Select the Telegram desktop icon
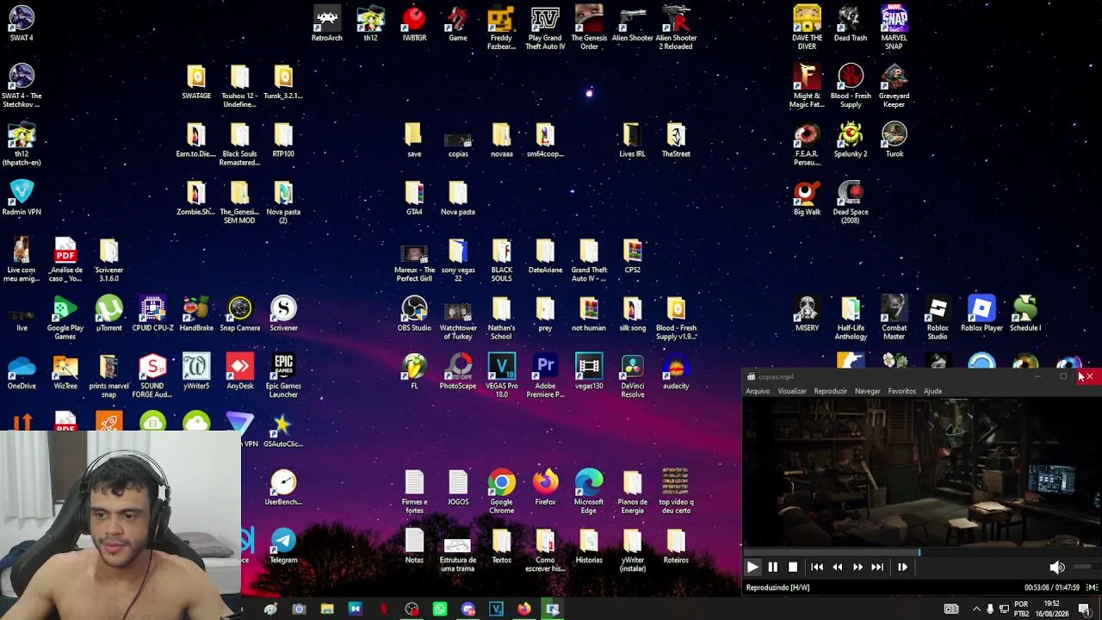The height and width of the screenshot is (620, 1102). 283,546
